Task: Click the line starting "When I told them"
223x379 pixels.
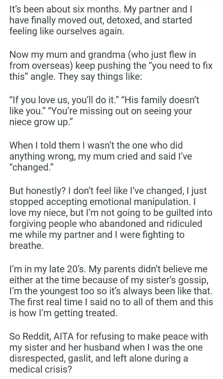Action: [x=96, y=145]
